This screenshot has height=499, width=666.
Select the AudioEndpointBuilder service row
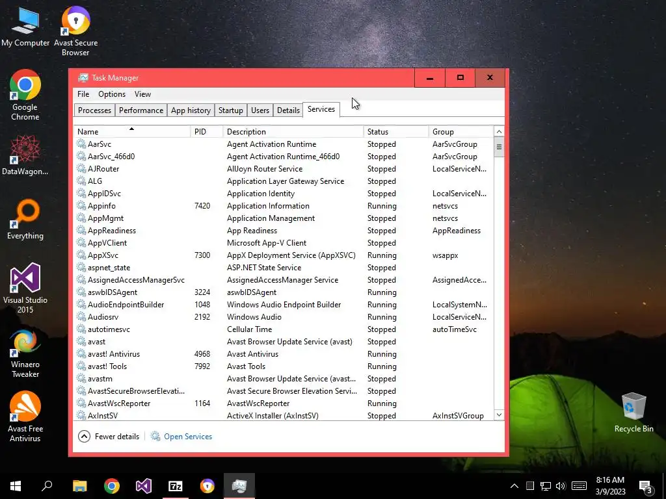284,304
